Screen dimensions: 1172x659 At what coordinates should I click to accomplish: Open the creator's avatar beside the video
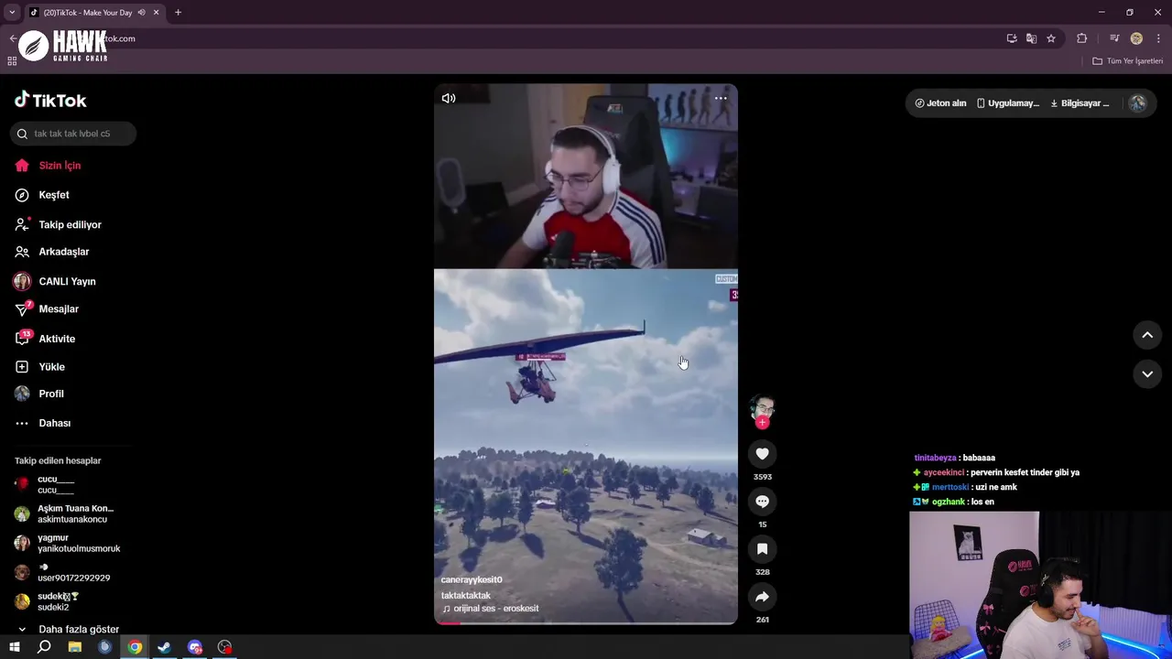pos(762,406)
